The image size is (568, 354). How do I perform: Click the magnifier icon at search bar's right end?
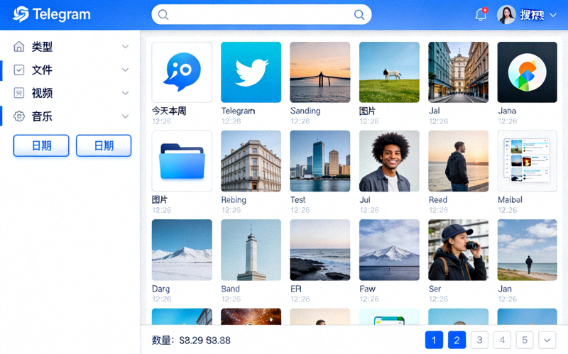359,15
